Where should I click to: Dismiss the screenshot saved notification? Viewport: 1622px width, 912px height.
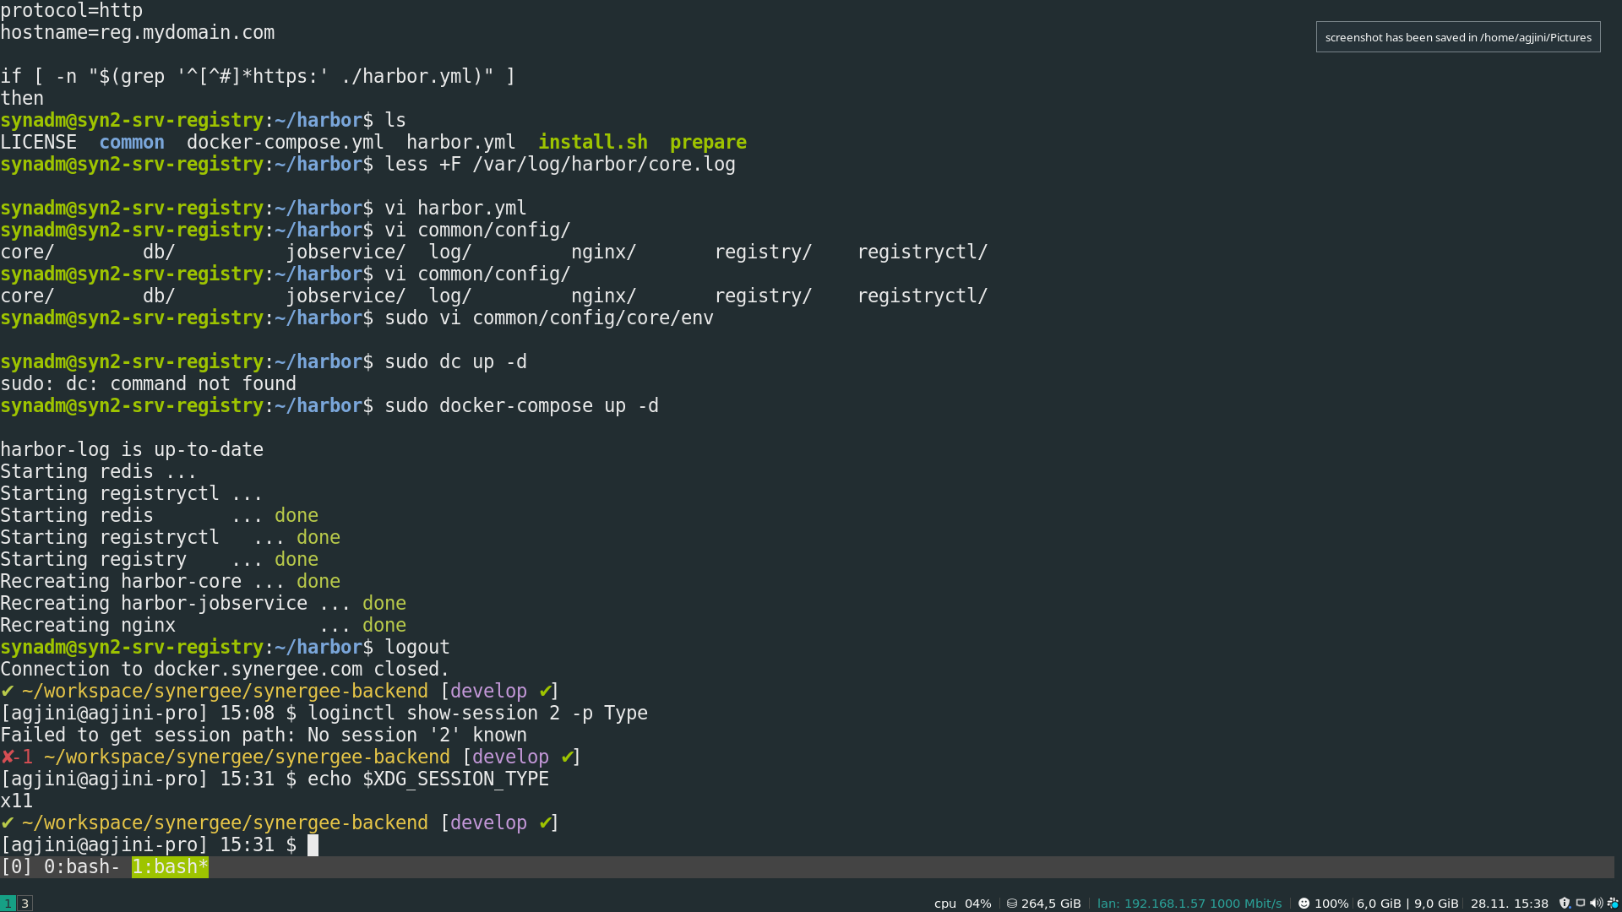tap(1457, 36)
